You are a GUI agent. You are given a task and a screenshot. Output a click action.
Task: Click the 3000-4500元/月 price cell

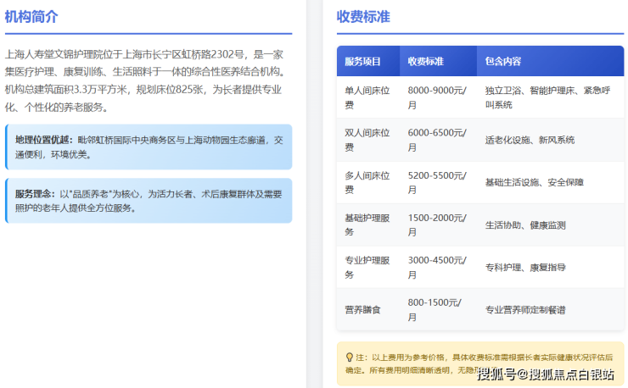436,267
